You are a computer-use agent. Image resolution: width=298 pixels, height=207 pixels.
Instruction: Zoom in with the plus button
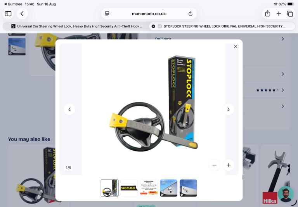229,165
